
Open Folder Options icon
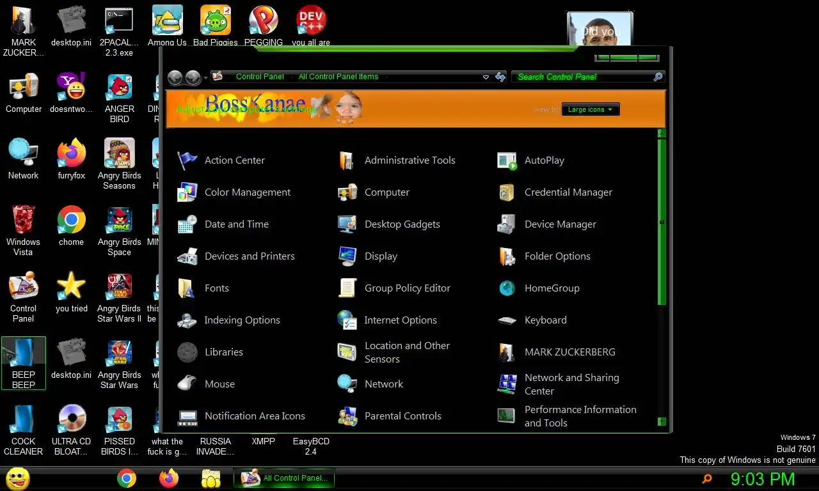pyautogui.click(x=507, y=256)
